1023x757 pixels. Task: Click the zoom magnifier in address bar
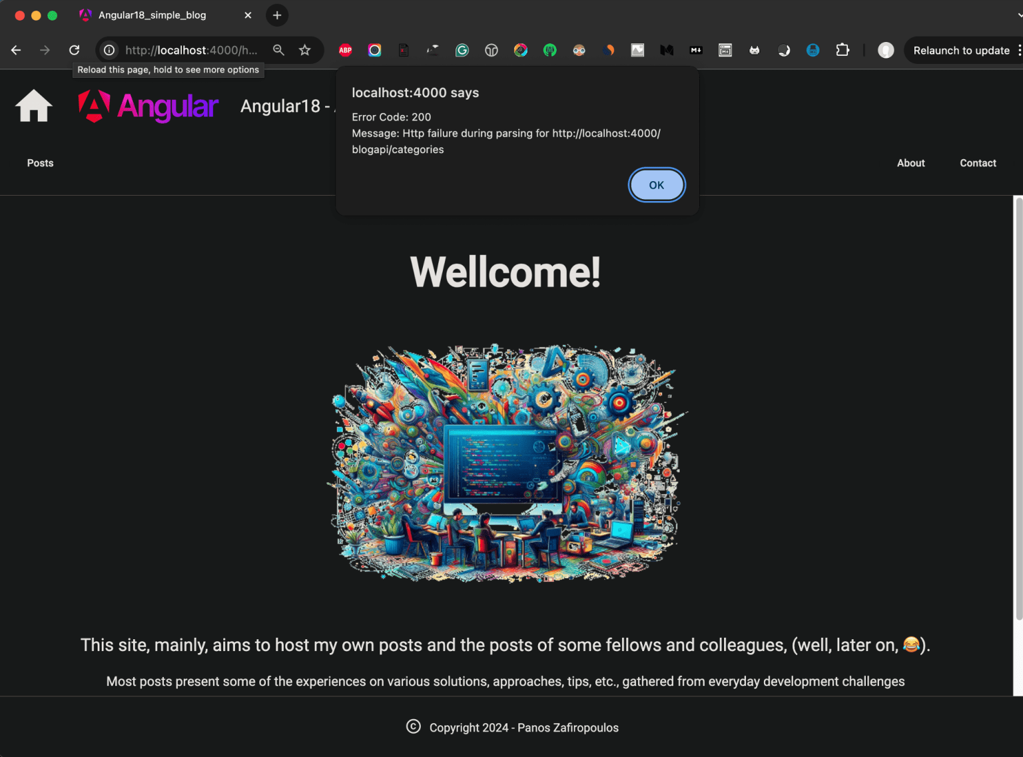point(278,50)
